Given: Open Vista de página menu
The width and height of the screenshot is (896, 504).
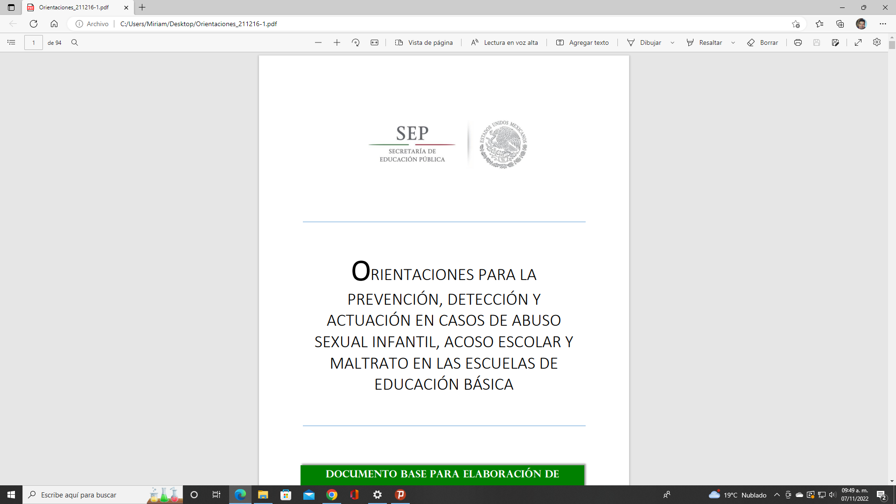Looking at the screenshot, I should point(424,42).
